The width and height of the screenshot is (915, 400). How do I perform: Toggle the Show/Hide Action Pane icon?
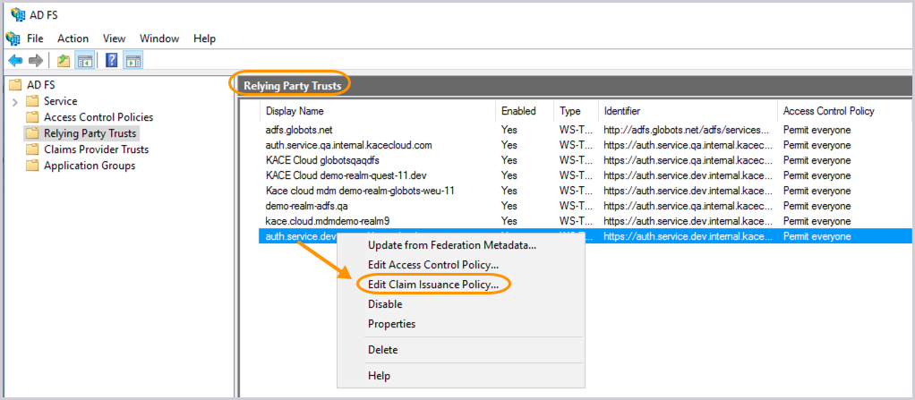133,61
